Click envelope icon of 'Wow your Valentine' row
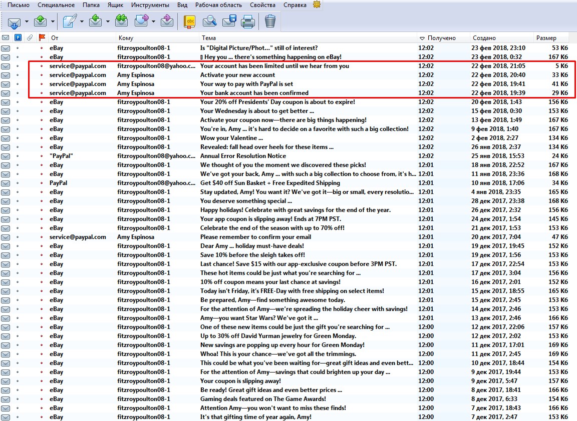The height and width of the screenshot is (421, 577). click(6, 138)
